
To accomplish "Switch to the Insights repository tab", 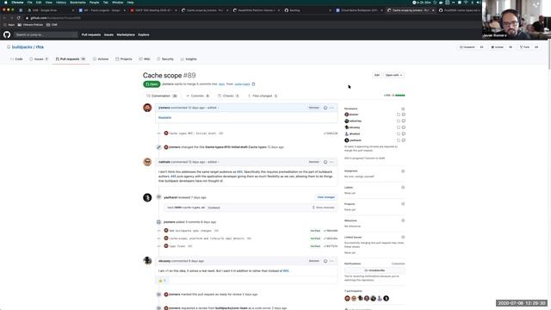I will tap(189, 59).
